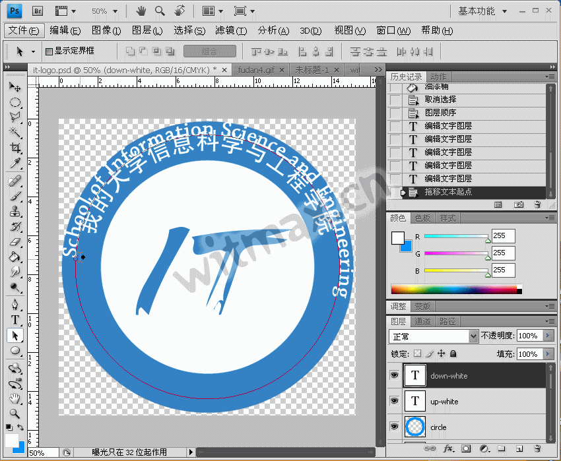Screen dimensions: 561x461
Task: Switch to the 通道 tab
Action: click(x=422, y=321)
